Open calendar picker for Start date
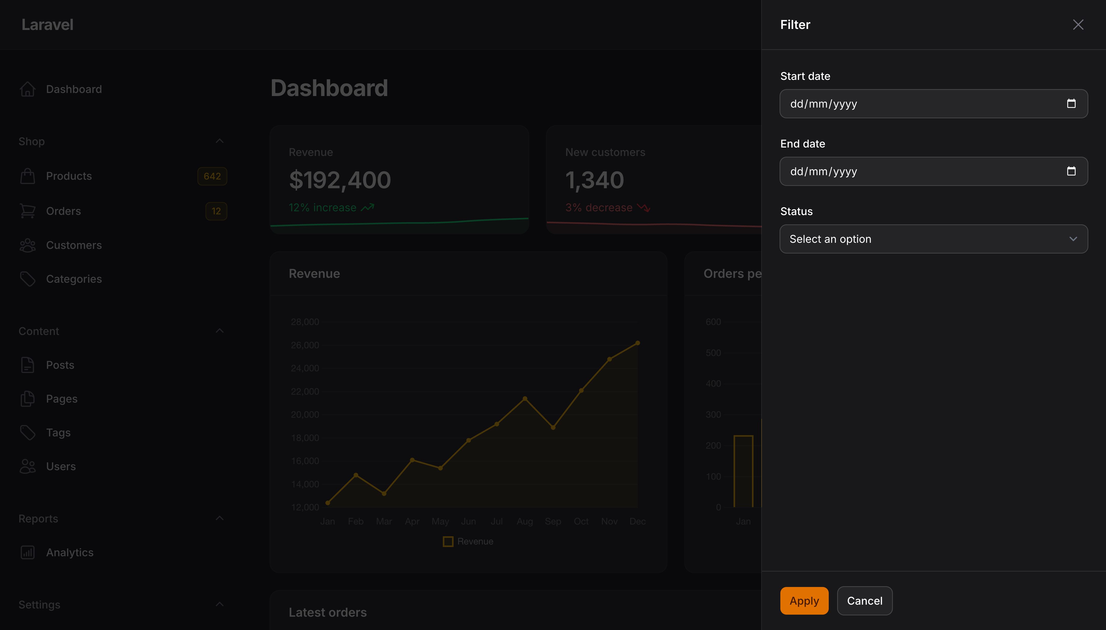1106x630 pixels. (x=1071, y=103)
